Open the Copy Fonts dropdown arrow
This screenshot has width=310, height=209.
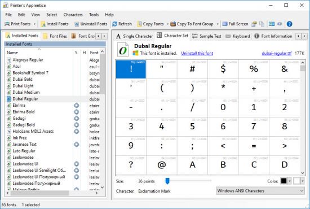point(167,24)
